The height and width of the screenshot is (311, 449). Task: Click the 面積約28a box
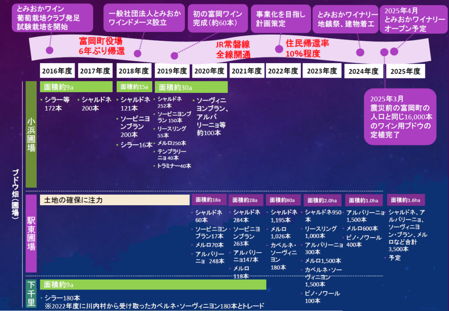tap(246, 200)
